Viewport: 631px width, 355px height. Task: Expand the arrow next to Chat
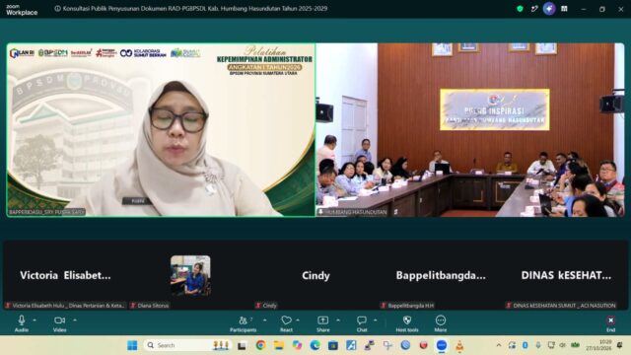(x=375, y=320)
